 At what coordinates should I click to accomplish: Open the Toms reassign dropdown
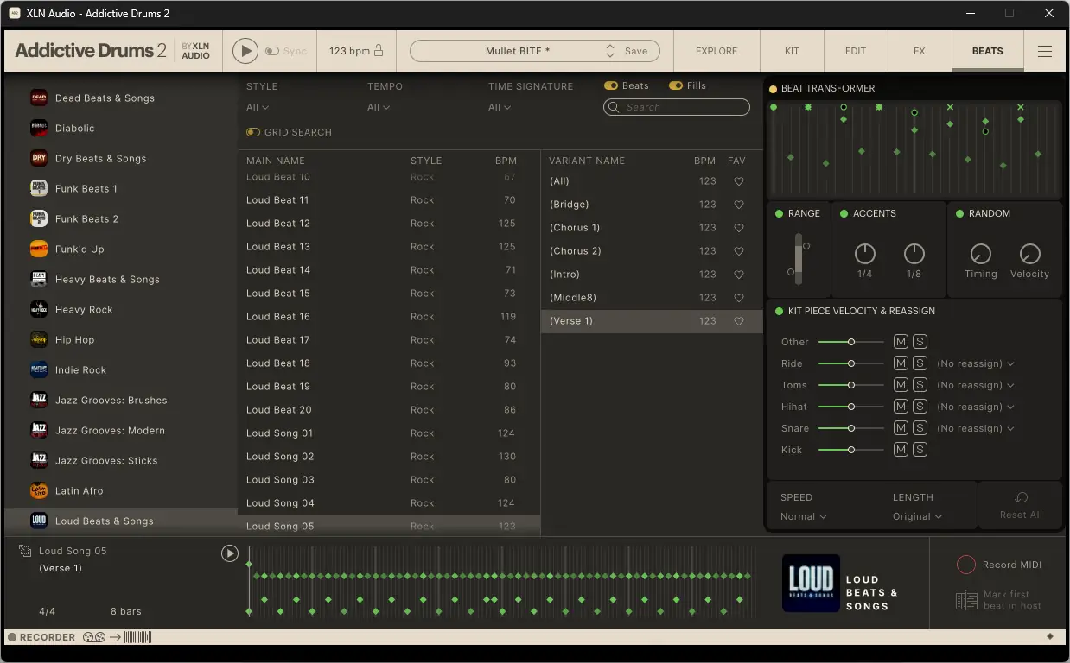976,385
